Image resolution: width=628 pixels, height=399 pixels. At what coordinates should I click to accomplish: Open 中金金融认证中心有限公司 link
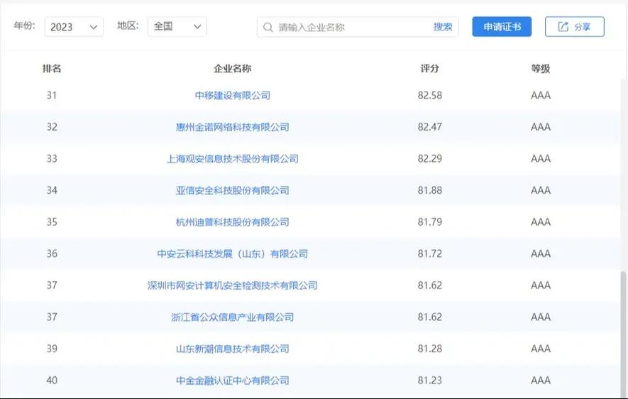[x=232, y=380]
